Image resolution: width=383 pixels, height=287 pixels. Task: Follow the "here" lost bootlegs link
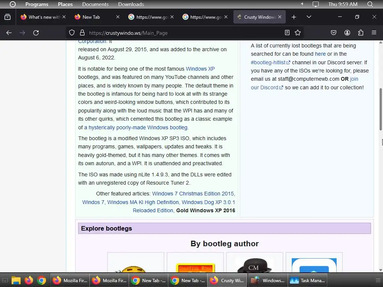320,54
